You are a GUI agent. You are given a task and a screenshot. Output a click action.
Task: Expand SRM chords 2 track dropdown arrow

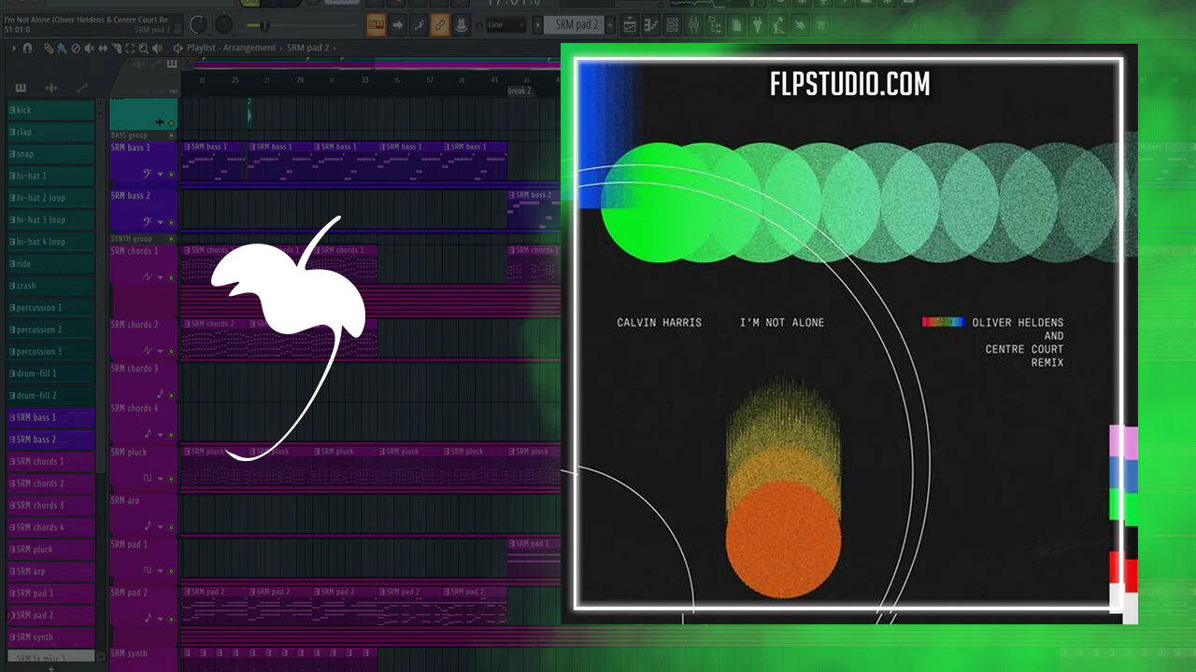click(161, 351)
